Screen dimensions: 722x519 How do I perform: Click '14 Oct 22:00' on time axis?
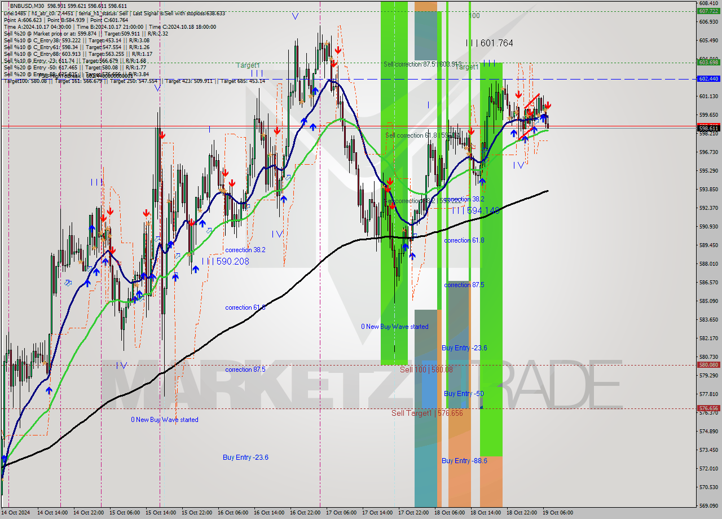tap(89, 513)
